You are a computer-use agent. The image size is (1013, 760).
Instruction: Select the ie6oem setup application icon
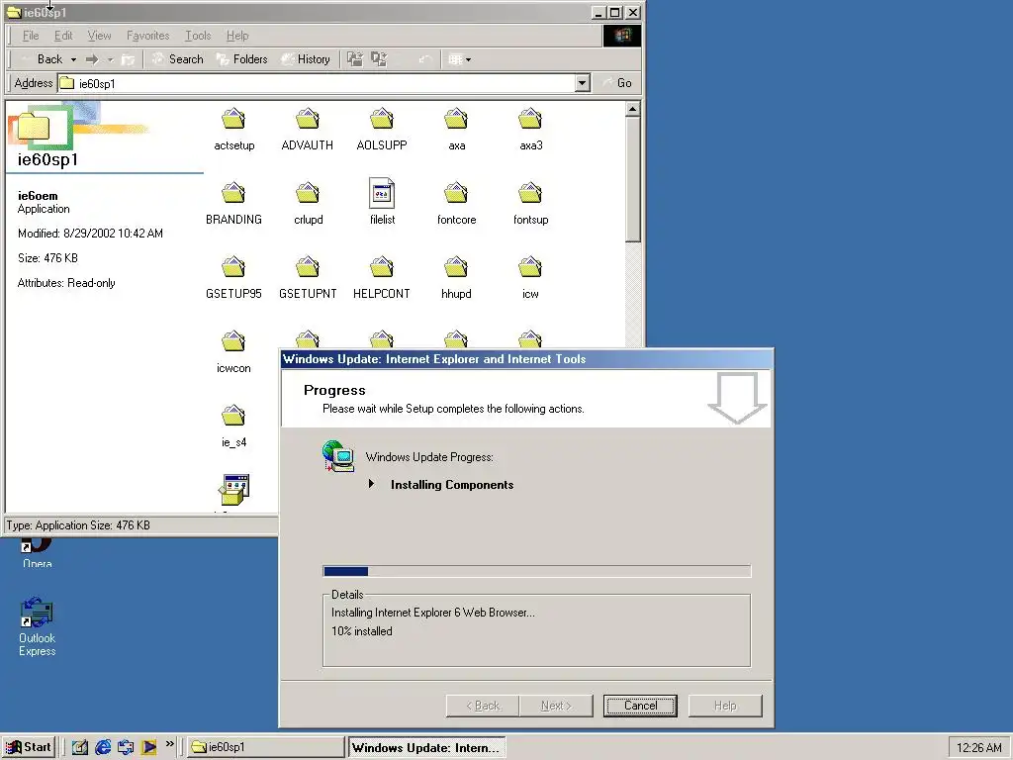233,490
